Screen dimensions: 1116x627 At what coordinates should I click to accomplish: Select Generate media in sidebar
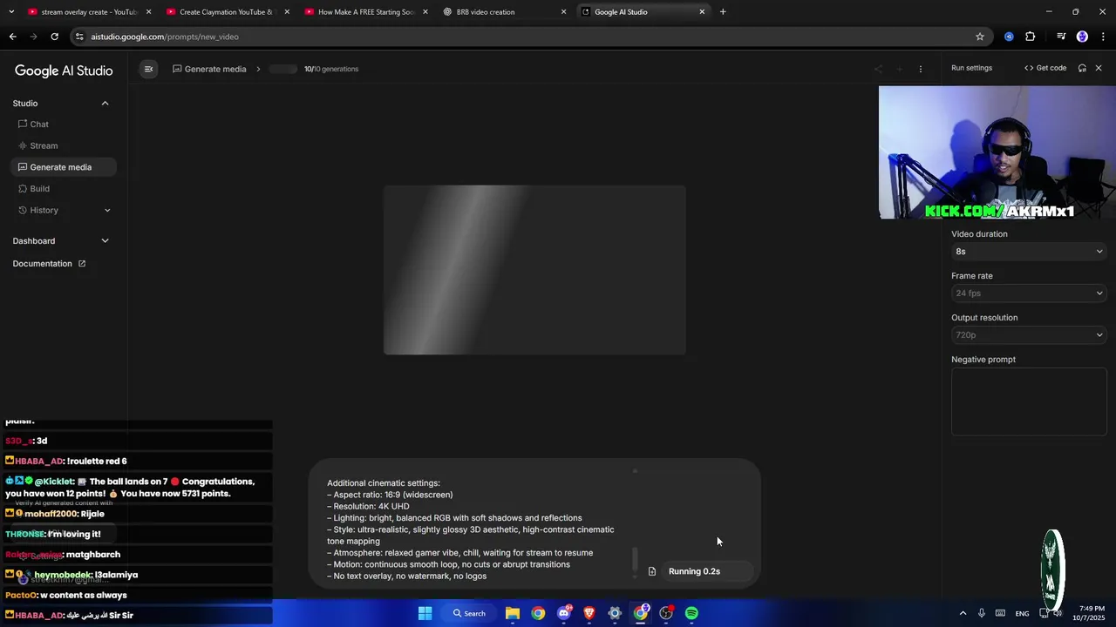(x=64, y=167)
